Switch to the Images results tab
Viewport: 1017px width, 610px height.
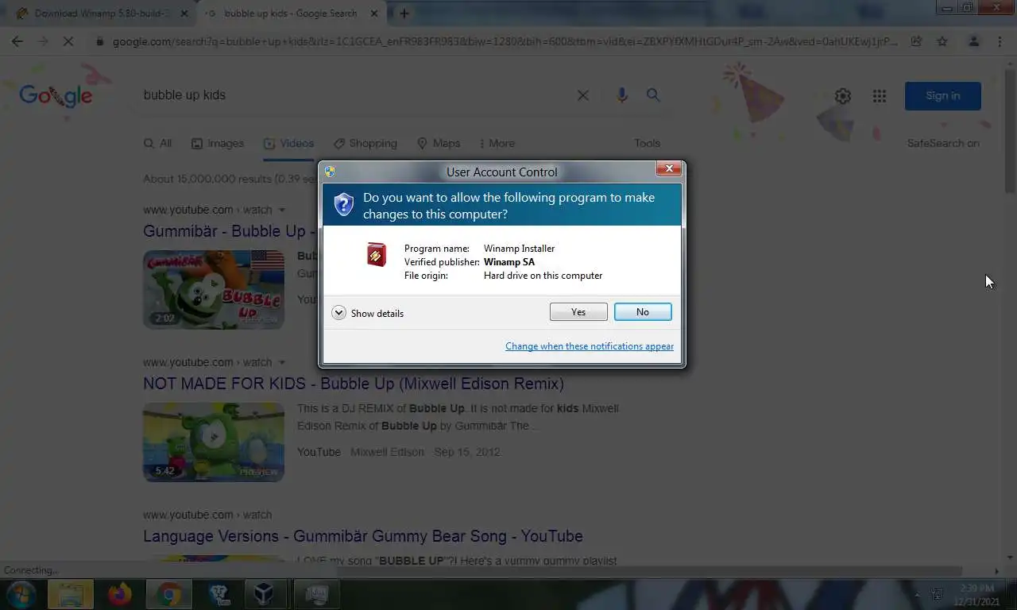218,143
